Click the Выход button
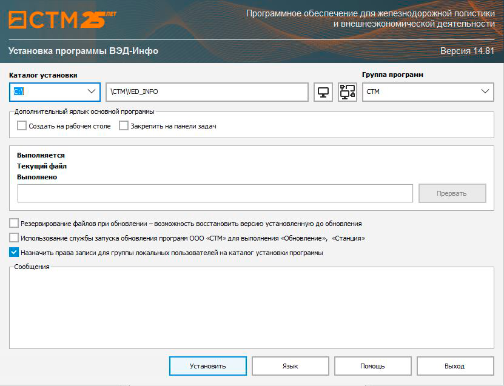 [x=455, y=366]
